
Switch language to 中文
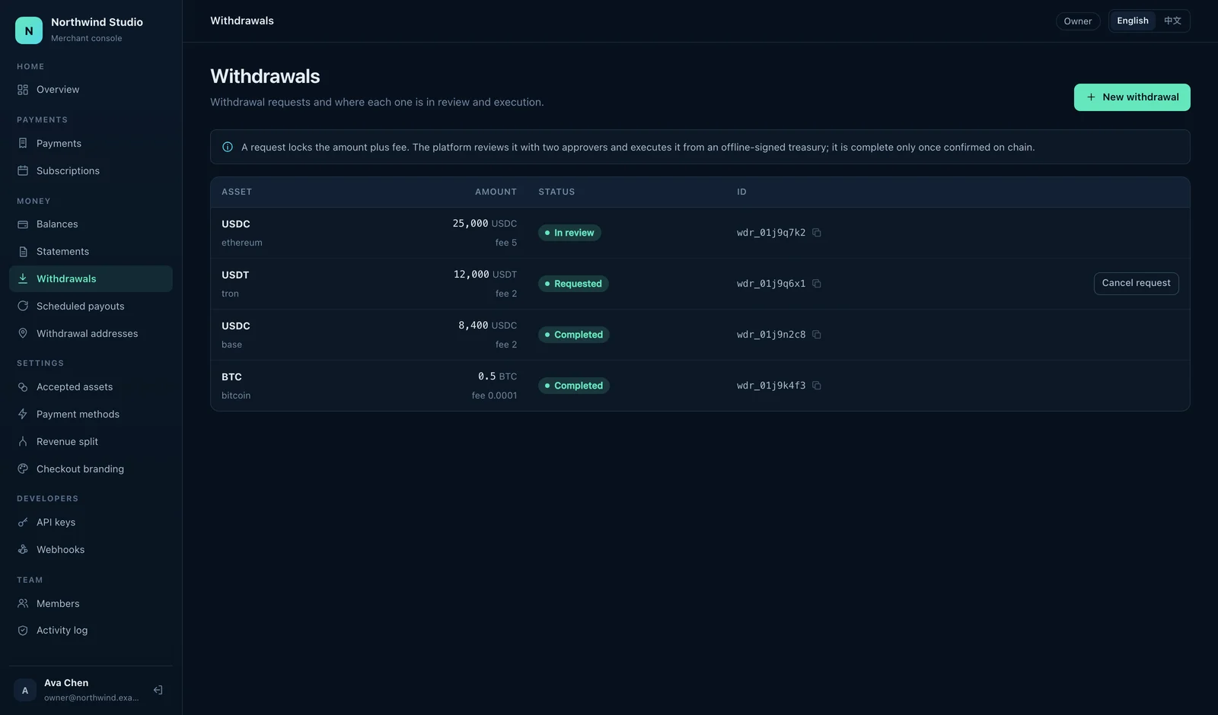1172,21
